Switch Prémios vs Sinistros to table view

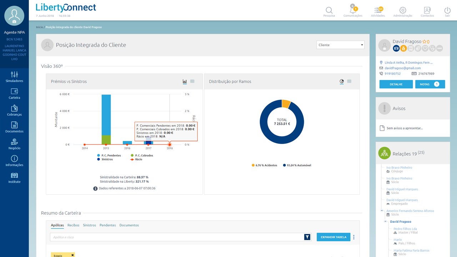192,81
